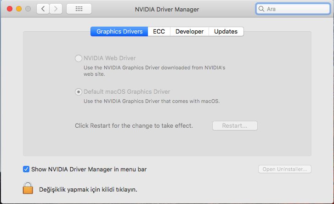Switch to the ECC tab
The height and width of the screenshot is (204, 334).
(x=159, y=32)
